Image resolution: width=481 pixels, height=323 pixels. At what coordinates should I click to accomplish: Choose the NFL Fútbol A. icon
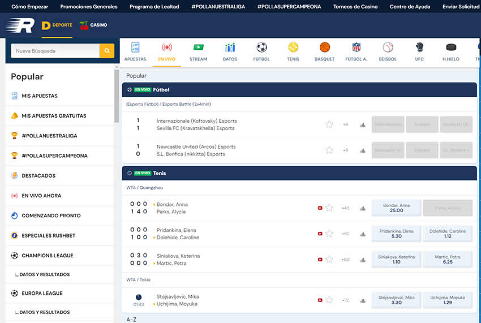coord(356,51)
